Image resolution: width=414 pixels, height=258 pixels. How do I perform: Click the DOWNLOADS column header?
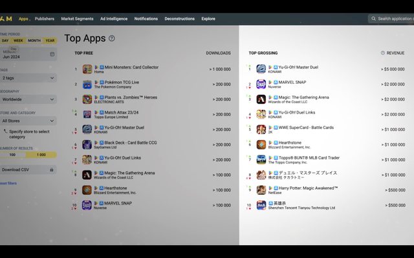click(219, 53)
